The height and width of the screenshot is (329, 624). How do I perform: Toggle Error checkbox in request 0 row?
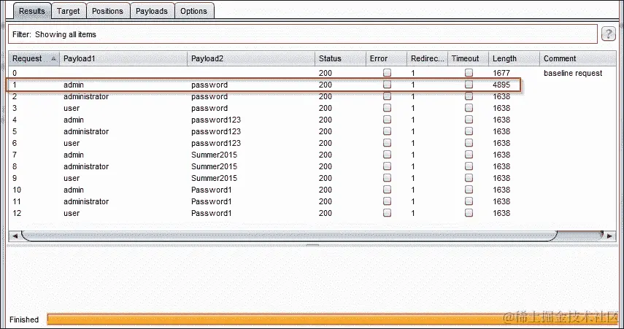tap(387, 73)
